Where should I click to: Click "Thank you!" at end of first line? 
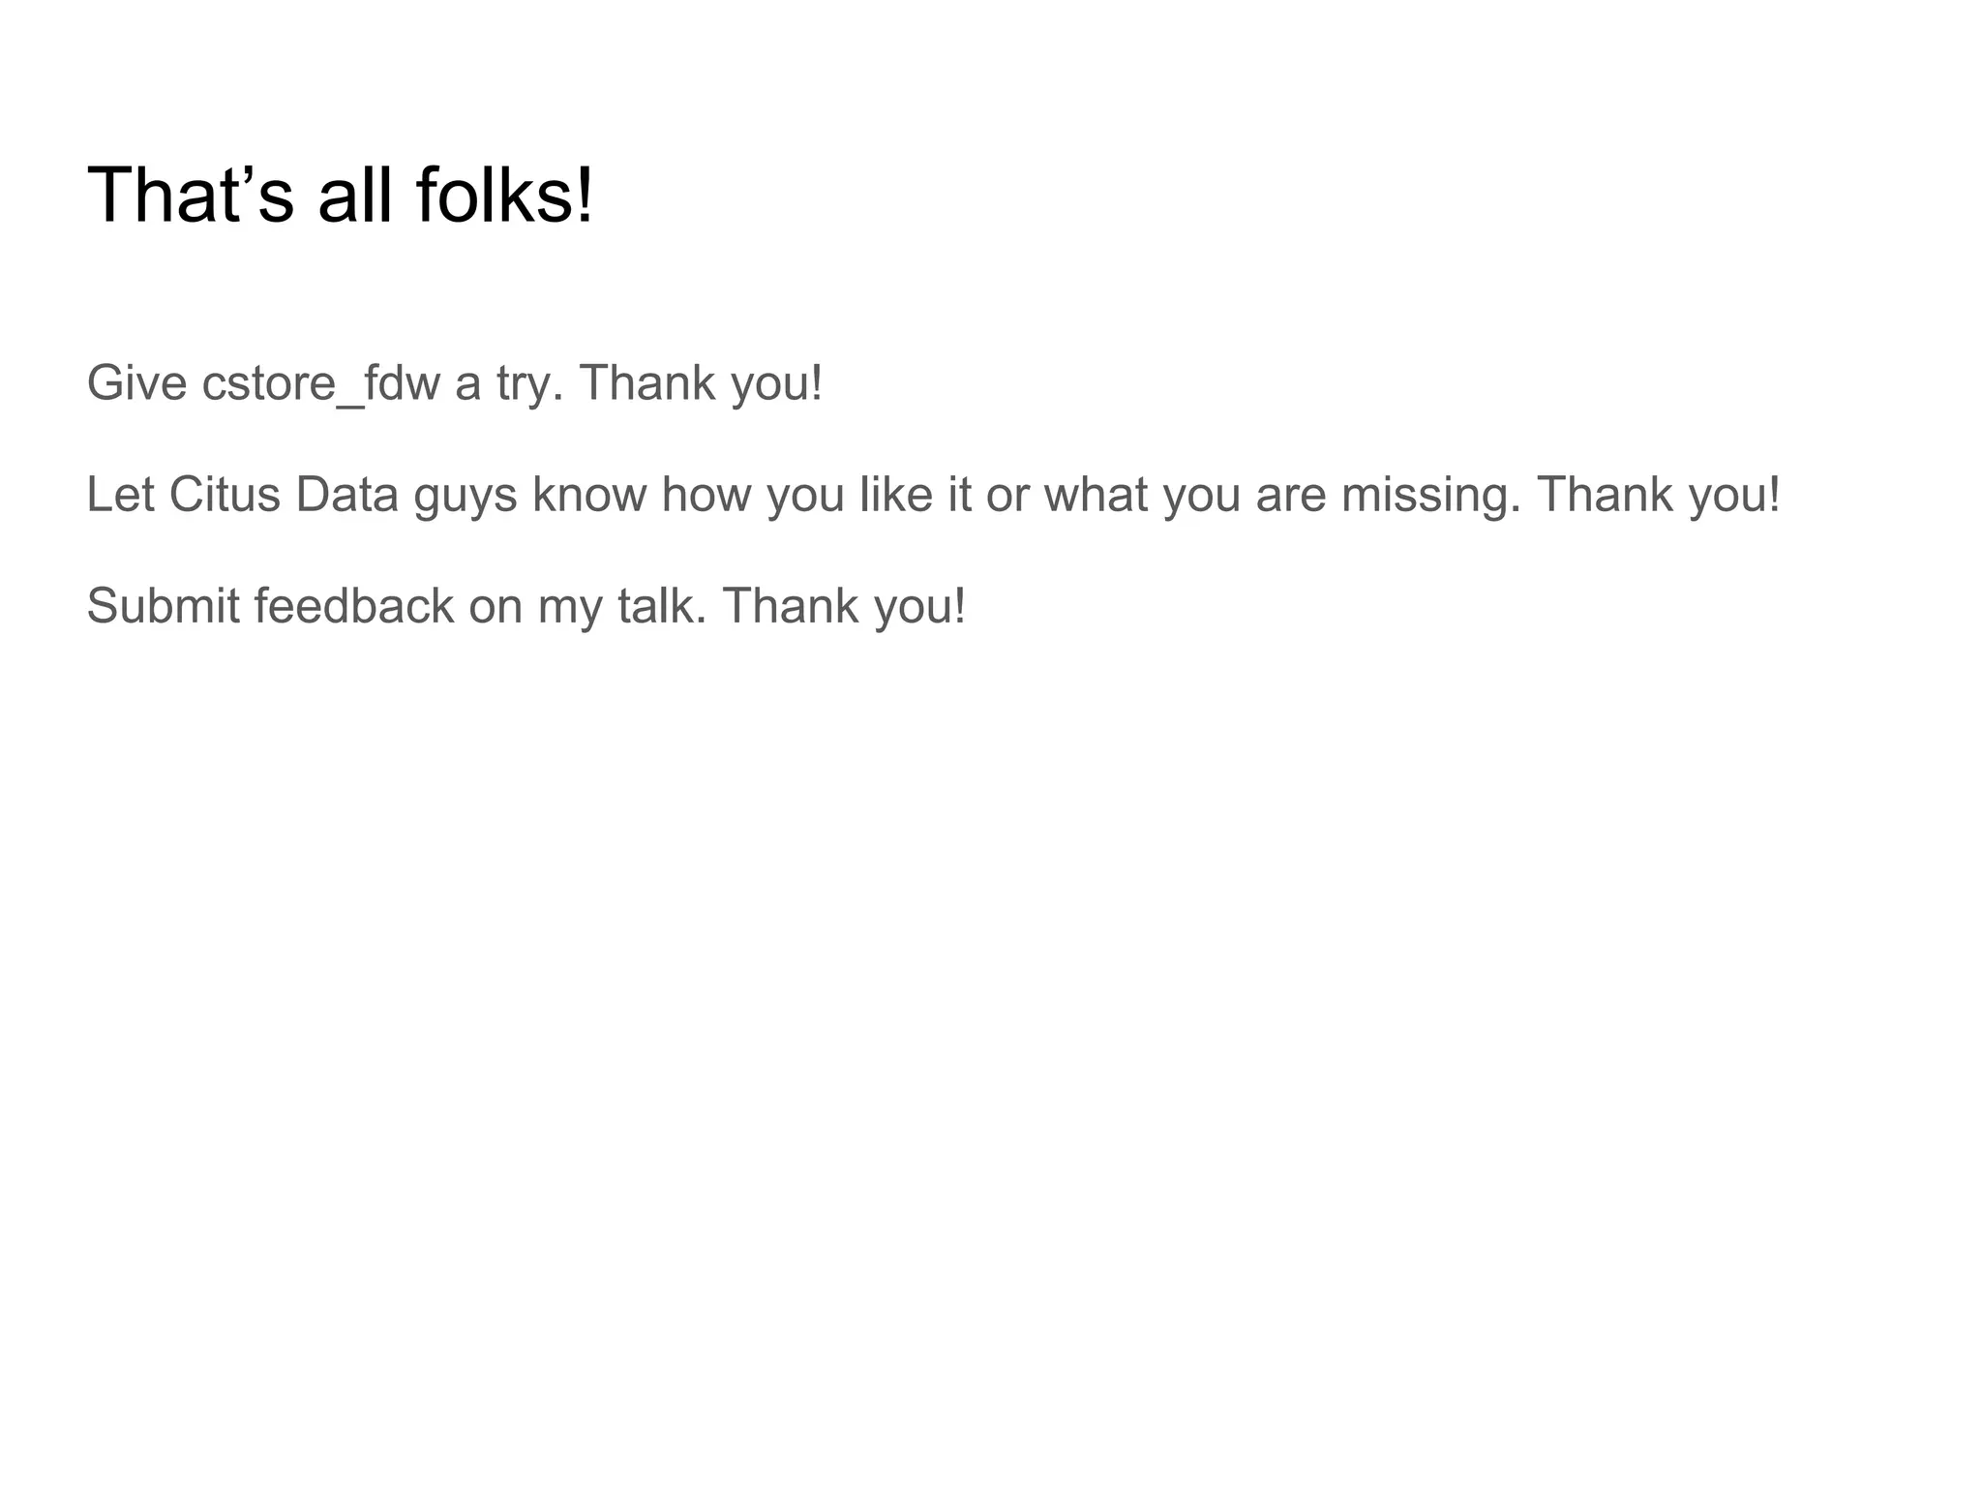[702, 383]
